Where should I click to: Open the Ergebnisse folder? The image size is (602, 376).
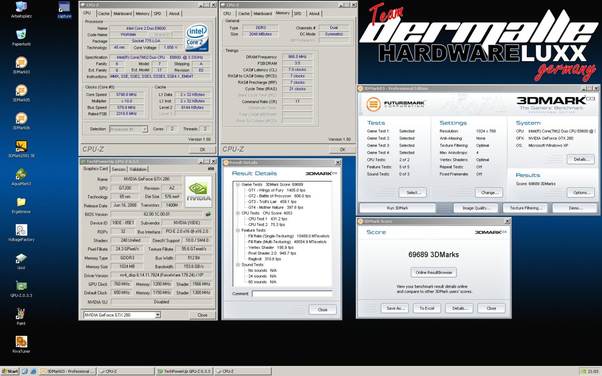[x=21, y=205]
